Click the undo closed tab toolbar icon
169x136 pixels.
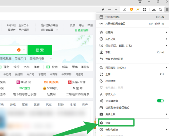tap(161, 9)
